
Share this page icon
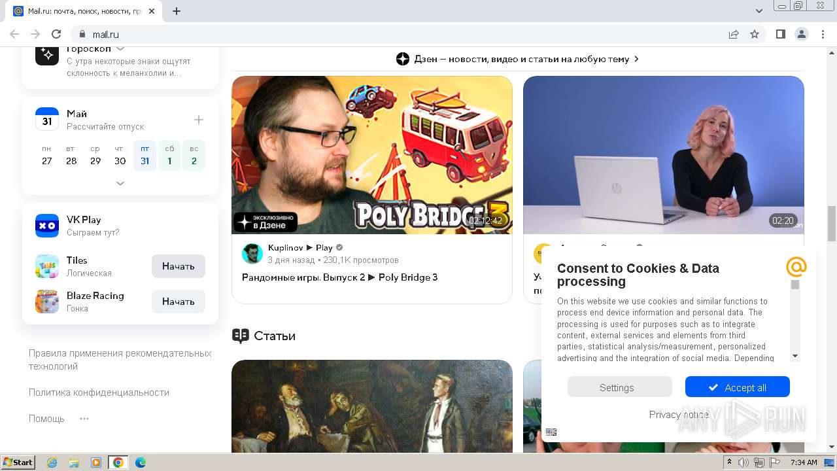(734, 34)
